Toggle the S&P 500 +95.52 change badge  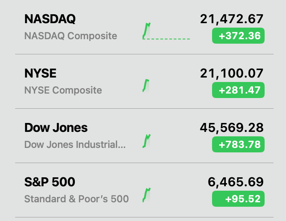pyautogui.click(x=238, y=199)
